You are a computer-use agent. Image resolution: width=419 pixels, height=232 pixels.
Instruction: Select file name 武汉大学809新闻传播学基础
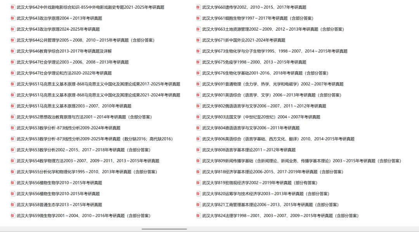[x=302, y=161]
